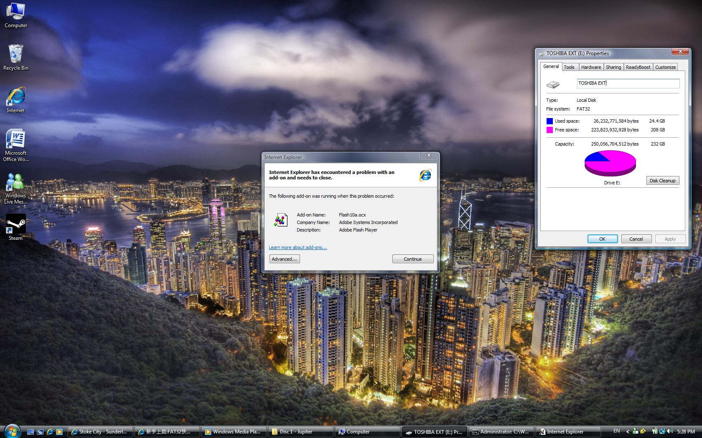Click the 5:28 PM taskbar clock
The width and height of the screenshot is (702, 438).
[x=686, y=432]
